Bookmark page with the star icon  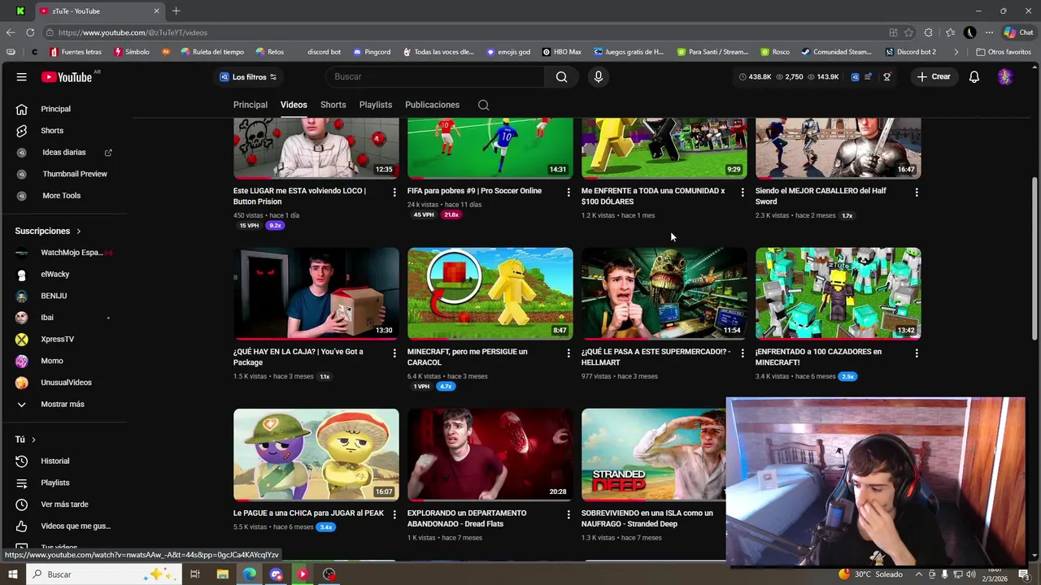(908, 32)
